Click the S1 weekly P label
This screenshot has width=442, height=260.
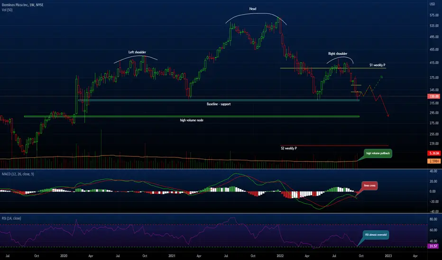tap(377, 65)
